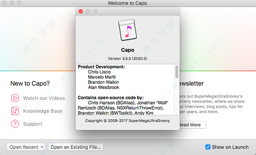
Task: Open the Knowledge Base link
Action: pos(43,111)
